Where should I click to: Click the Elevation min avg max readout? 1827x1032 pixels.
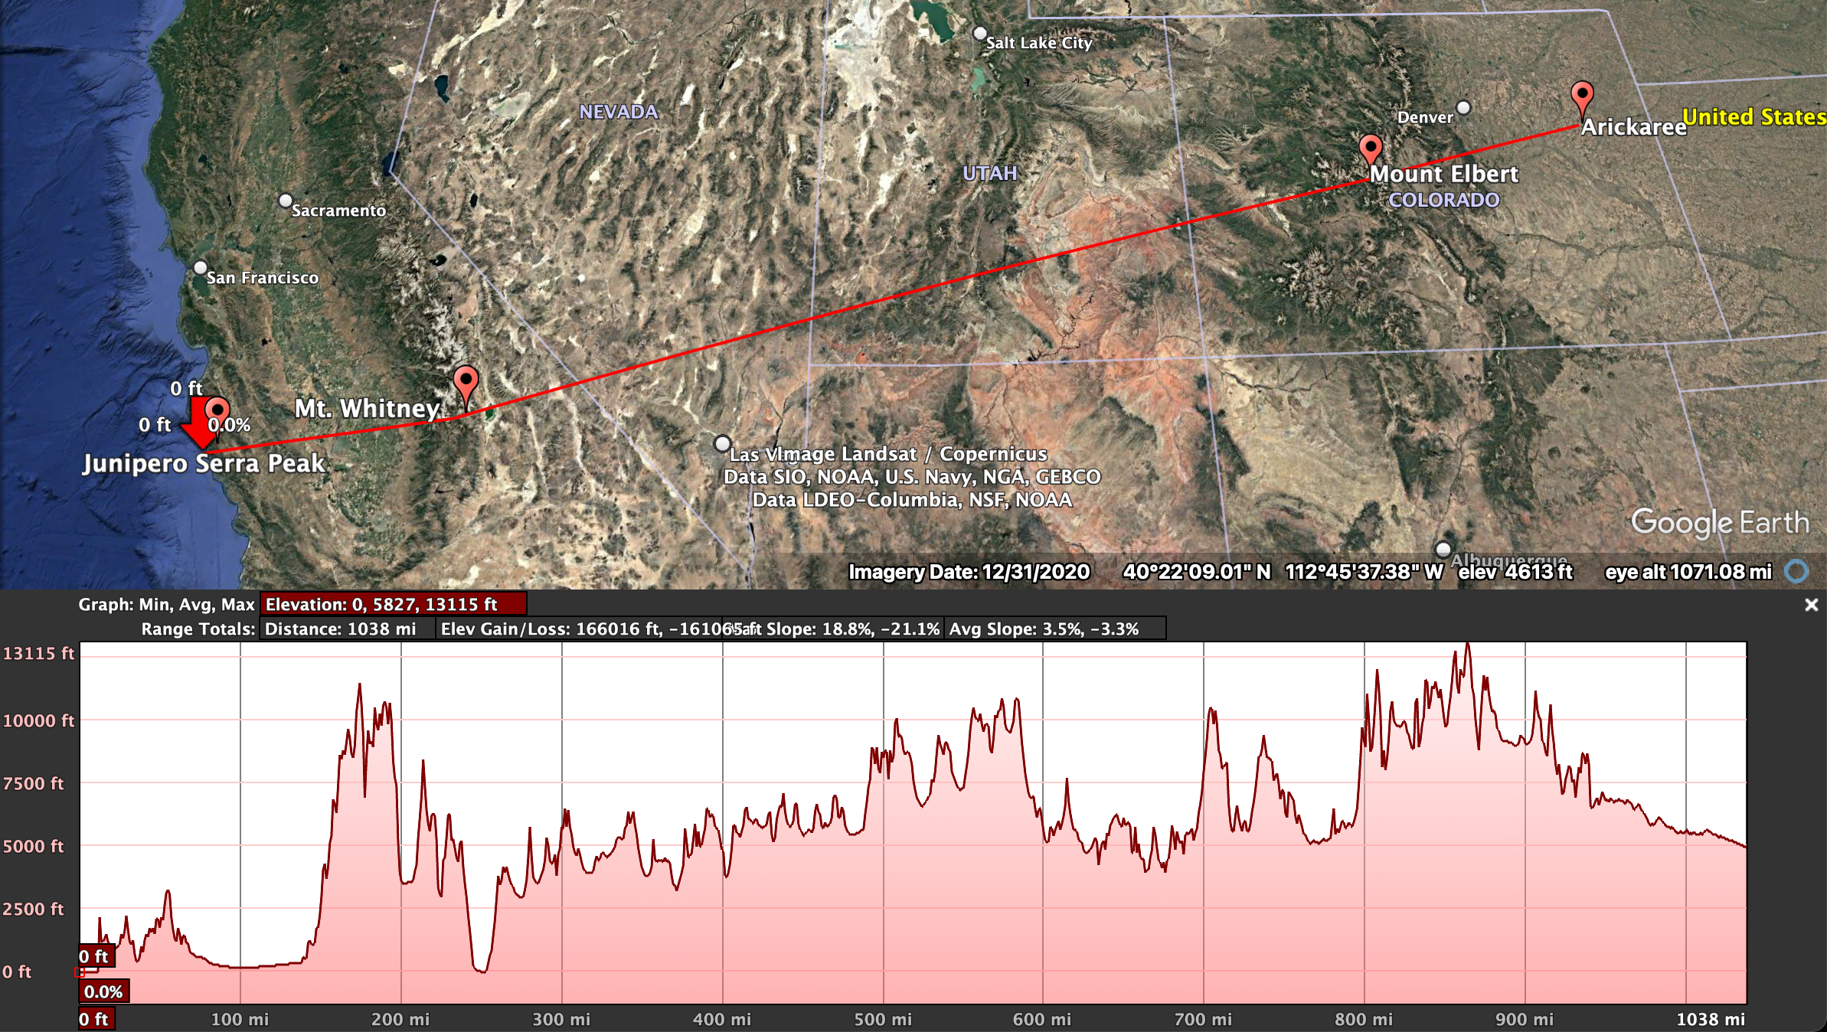coord(393,604)
